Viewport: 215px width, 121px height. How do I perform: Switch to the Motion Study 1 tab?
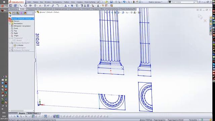point(33,113)
